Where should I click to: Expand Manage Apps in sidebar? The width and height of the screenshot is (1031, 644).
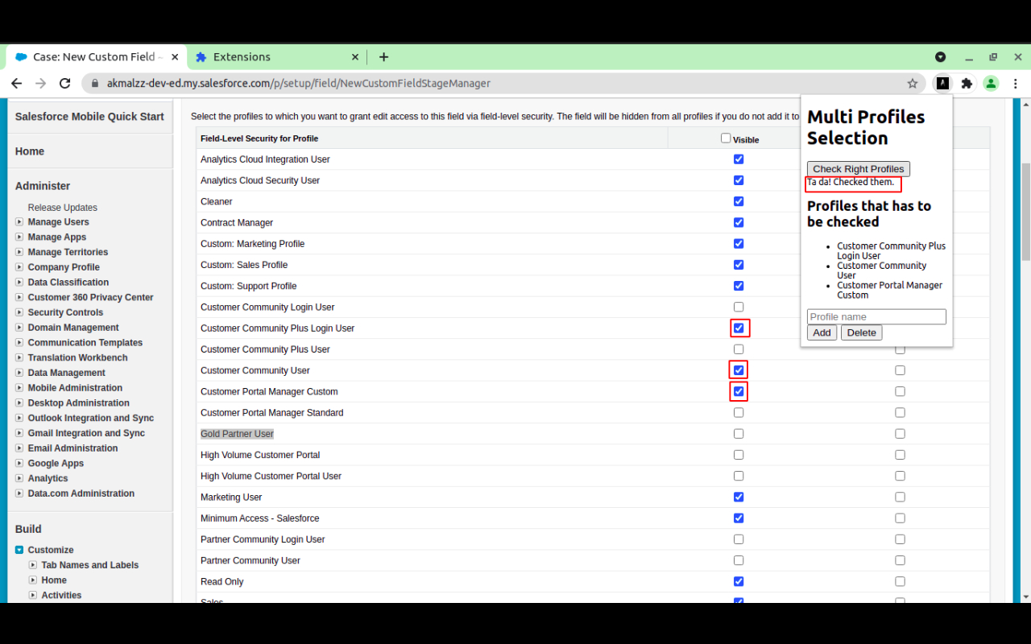tap(19, 237)
